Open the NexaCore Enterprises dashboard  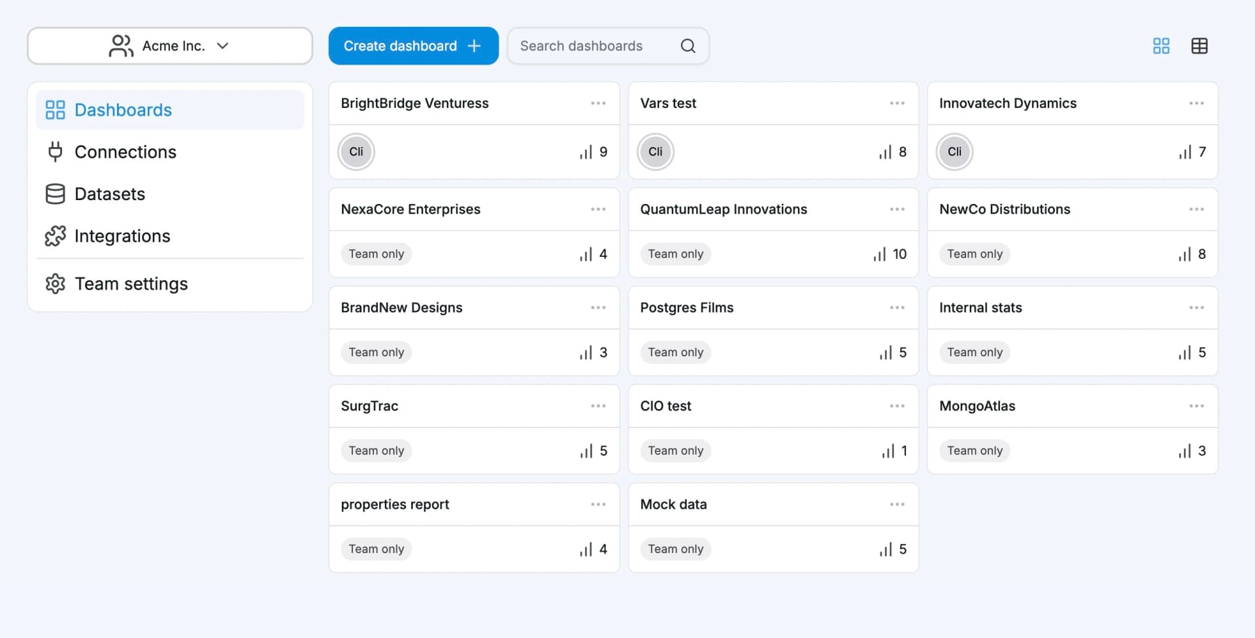tap(410, 209)
